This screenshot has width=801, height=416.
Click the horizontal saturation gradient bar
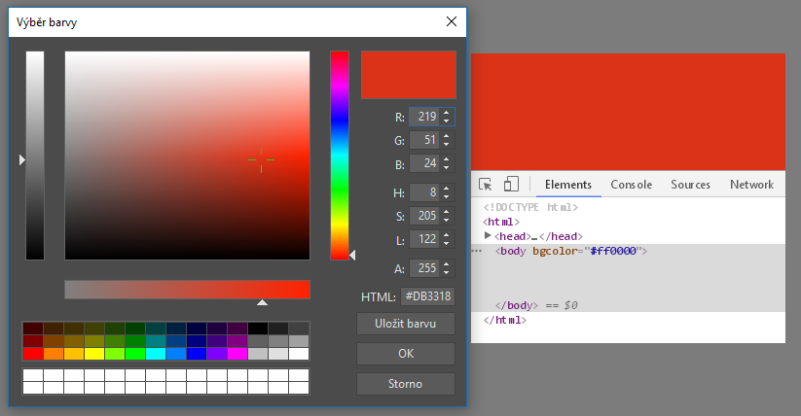coord(187,290)
